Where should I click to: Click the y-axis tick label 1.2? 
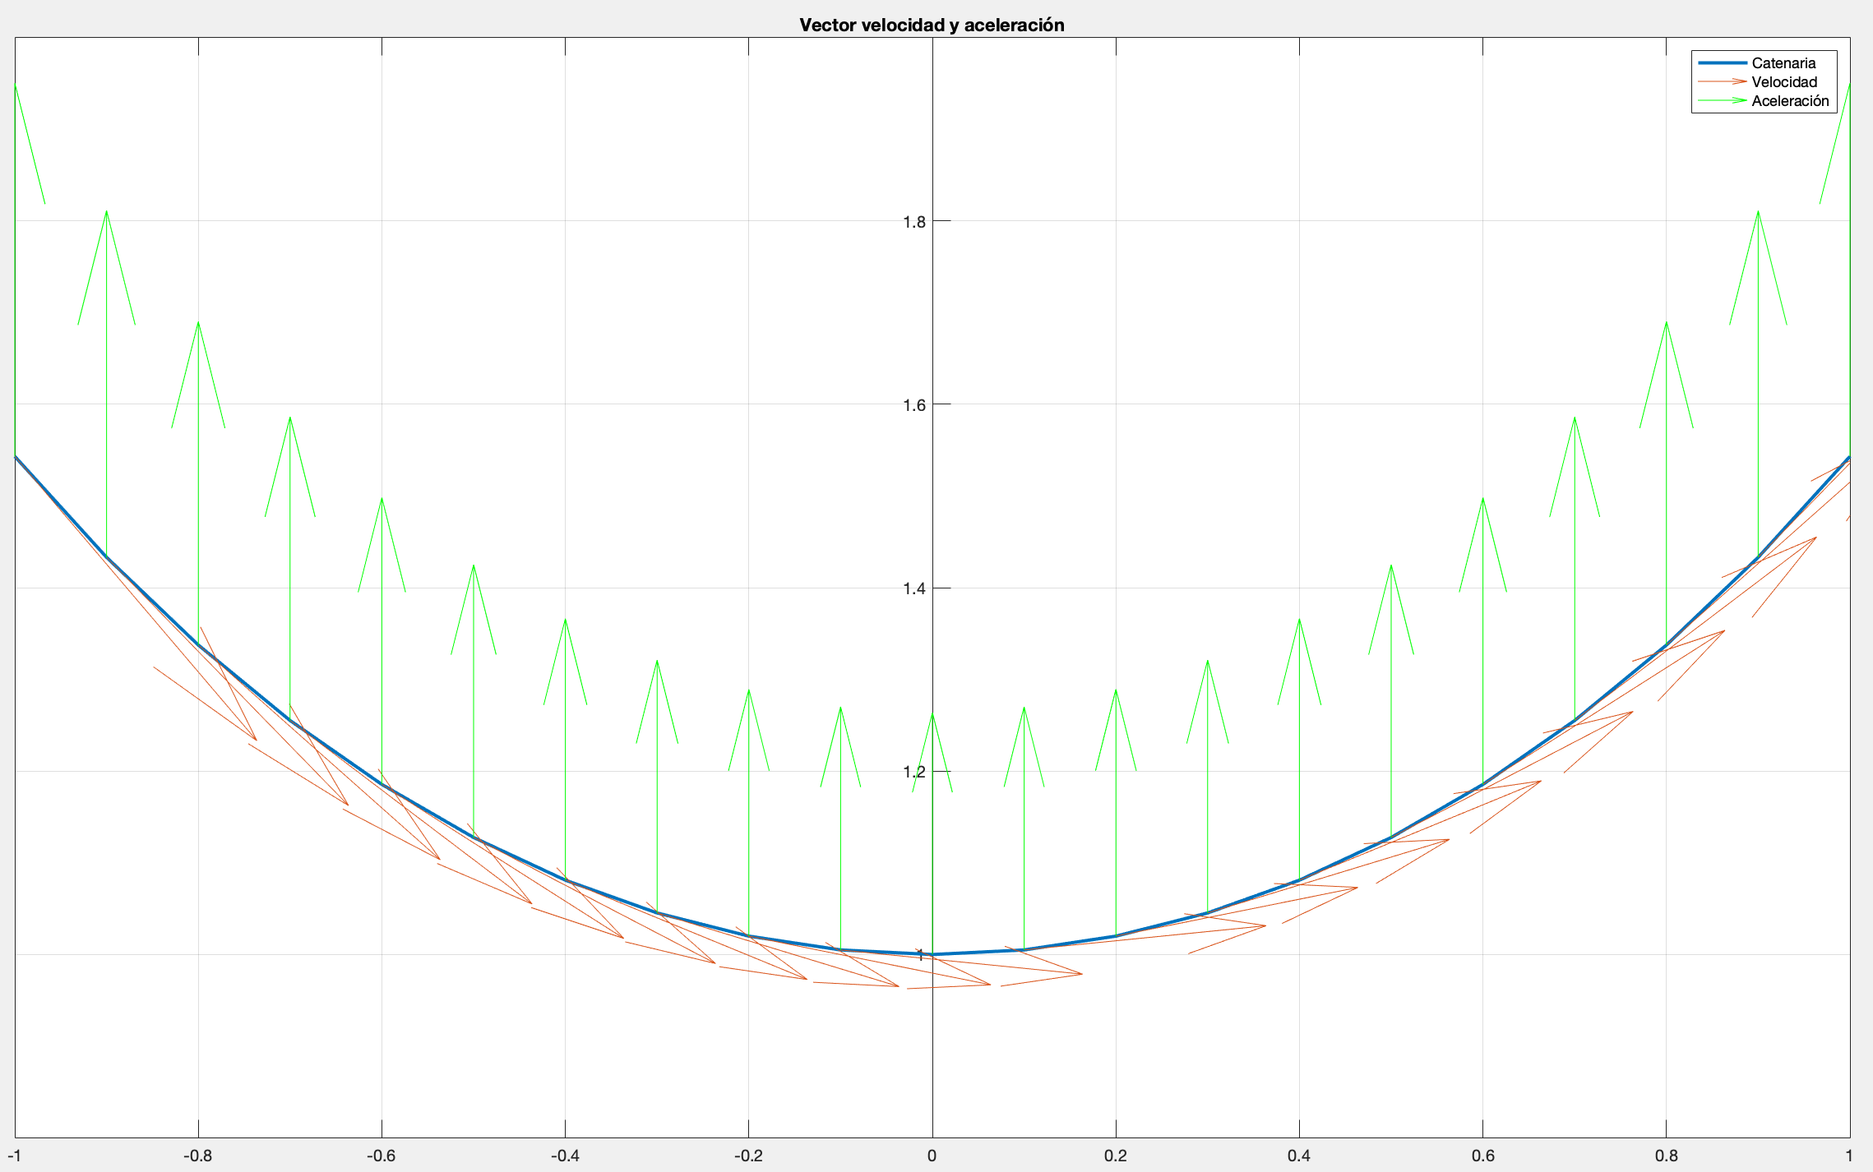913,772
